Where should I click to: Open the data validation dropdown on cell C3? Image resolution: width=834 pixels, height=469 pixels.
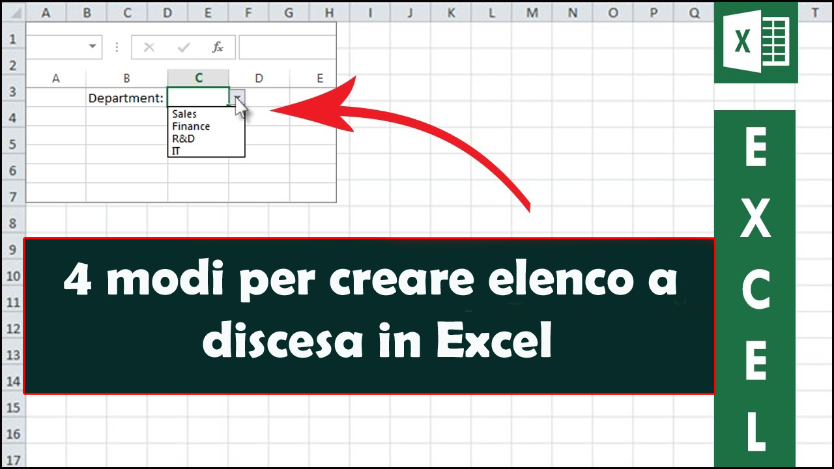239,97
